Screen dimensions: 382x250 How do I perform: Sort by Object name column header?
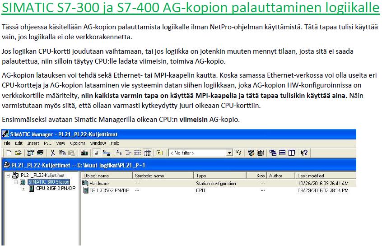pos(107,176)
